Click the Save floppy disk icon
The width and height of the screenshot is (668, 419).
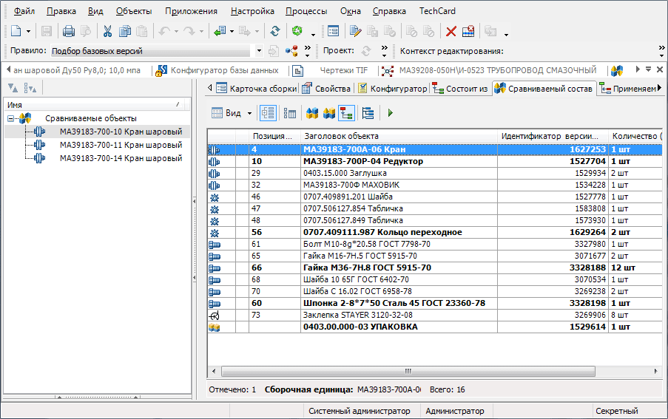pos(47,32)
